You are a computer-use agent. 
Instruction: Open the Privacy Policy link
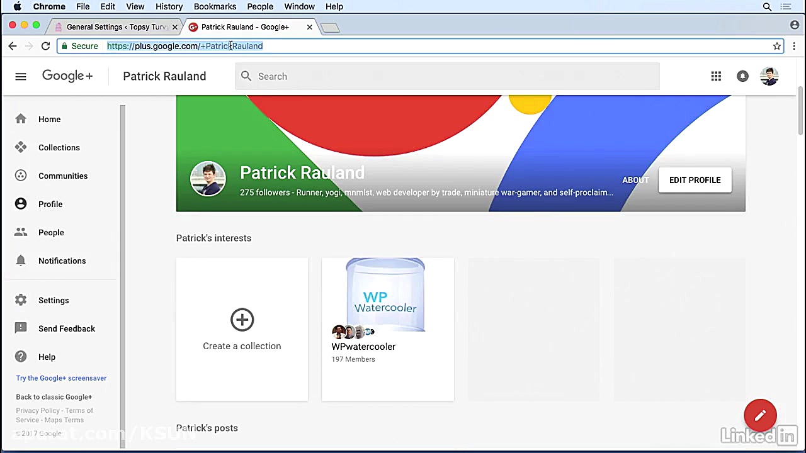[38, 410]
